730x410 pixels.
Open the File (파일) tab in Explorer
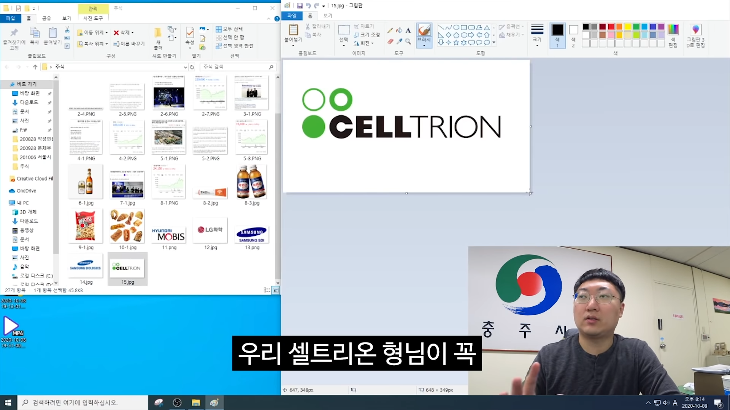(x=10, y=18)
